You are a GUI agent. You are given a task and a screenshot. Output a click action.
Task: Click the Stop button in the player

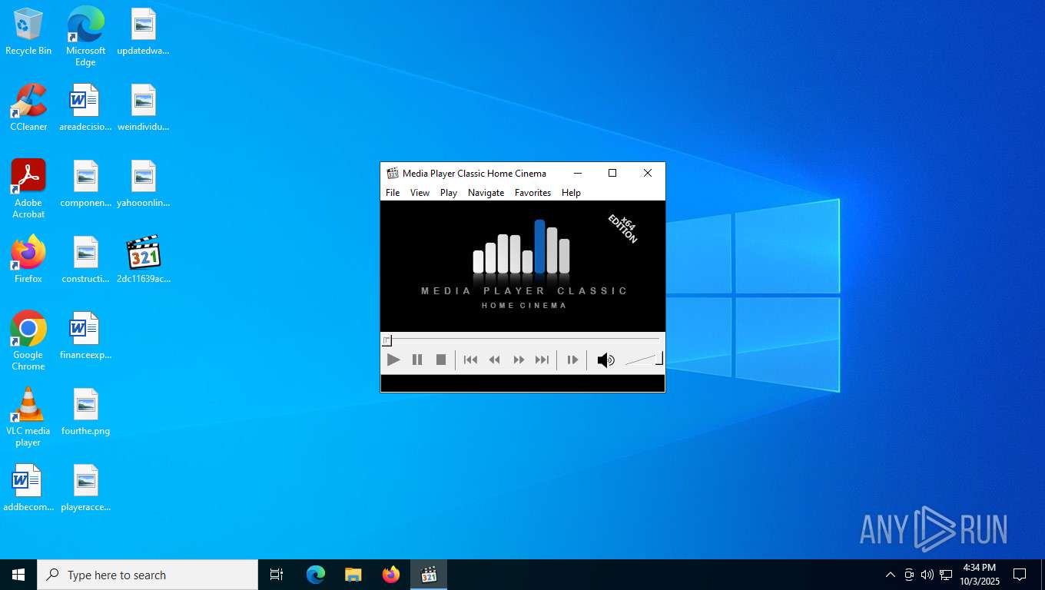point(441,360)
